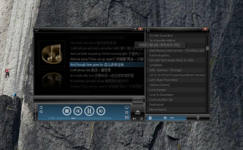This screenshot has width=243, height=150.
Task: Add a track with the plus button
Action: click(x=165, y=118)
